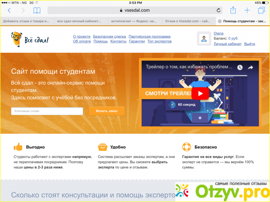
Task: Go to 'Личный кабинет'
Action: [228, 44]
